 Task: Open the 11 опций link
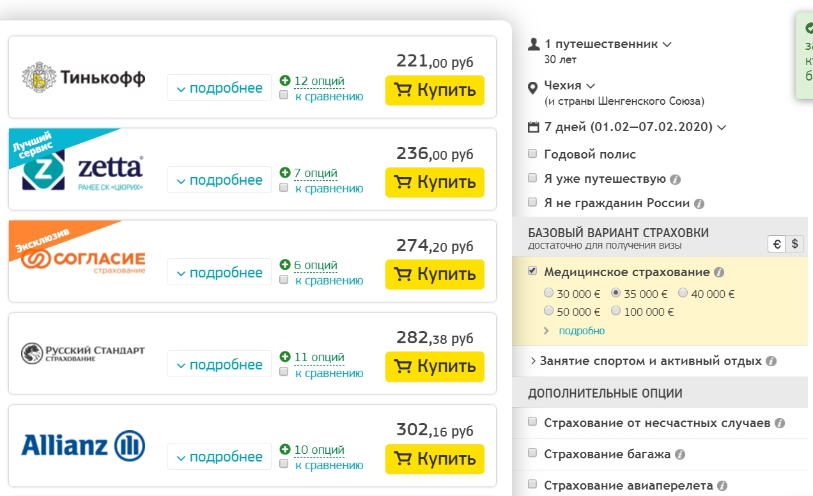click(319, 357)
